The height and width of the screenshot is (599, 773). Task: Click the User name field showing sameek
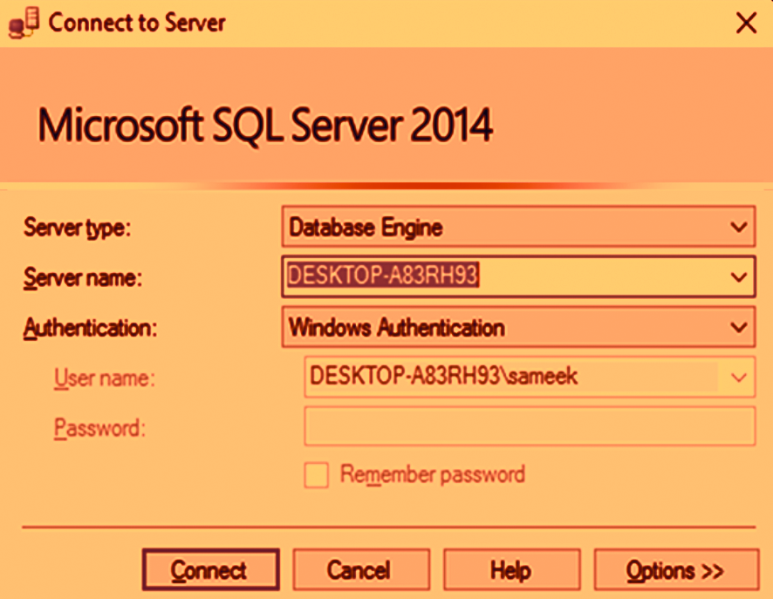(x=443, y=377)
